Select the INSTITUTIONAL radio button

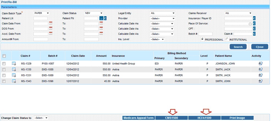click(x=227, y=39)
